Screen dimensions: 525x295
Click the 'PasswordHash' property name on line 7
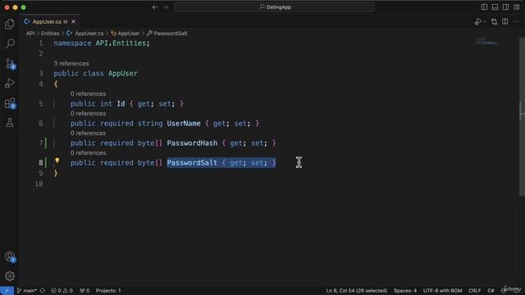click(x=192, y=143)
